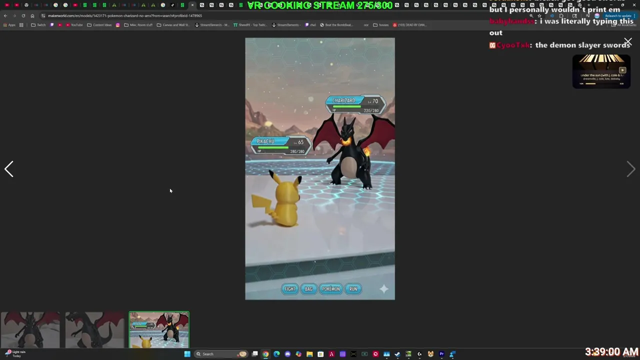This screenshot has height=360, width=640.
Task: Click the browser forward arrow
Action: click(14, 15)
